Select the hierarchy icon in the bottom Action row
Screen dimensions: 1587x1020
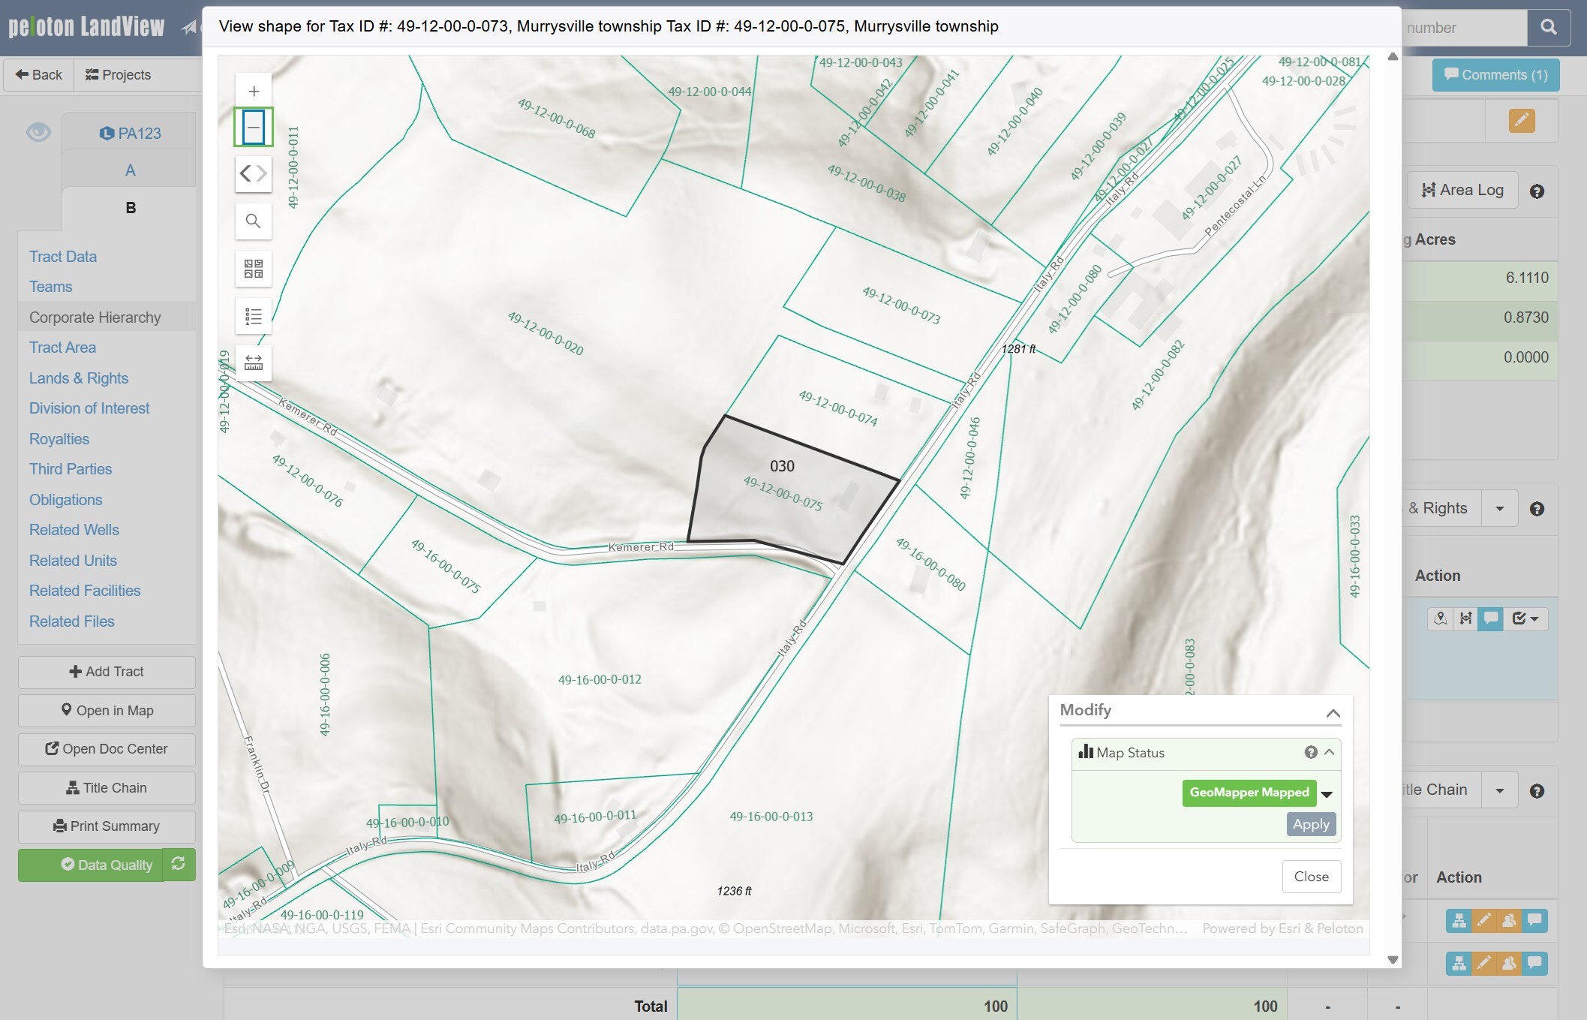(x=1459, y=921)
